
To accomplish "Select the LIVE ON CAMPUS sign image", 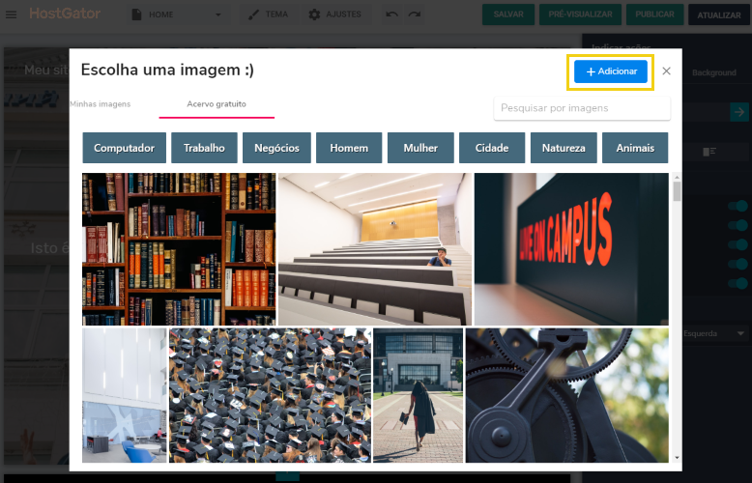I will click(x=571, y=249).
